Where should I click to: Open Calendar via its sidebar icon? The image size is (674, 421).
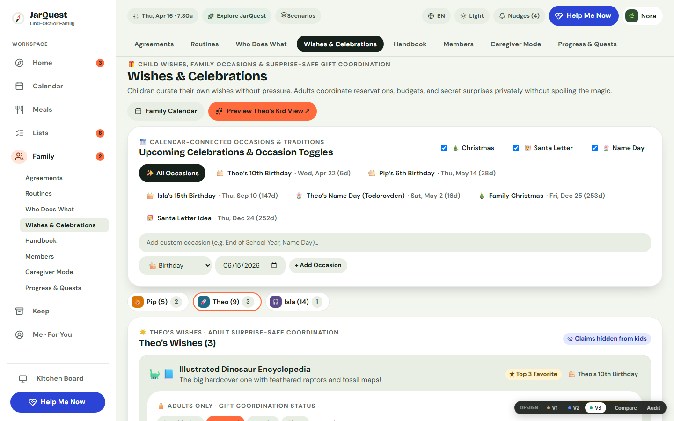(19, 86)
